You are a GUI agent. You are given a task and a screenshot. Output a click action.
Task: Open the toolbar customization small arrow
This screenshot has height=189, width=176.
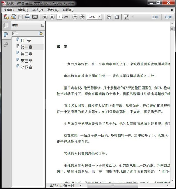tap(133, 17)
